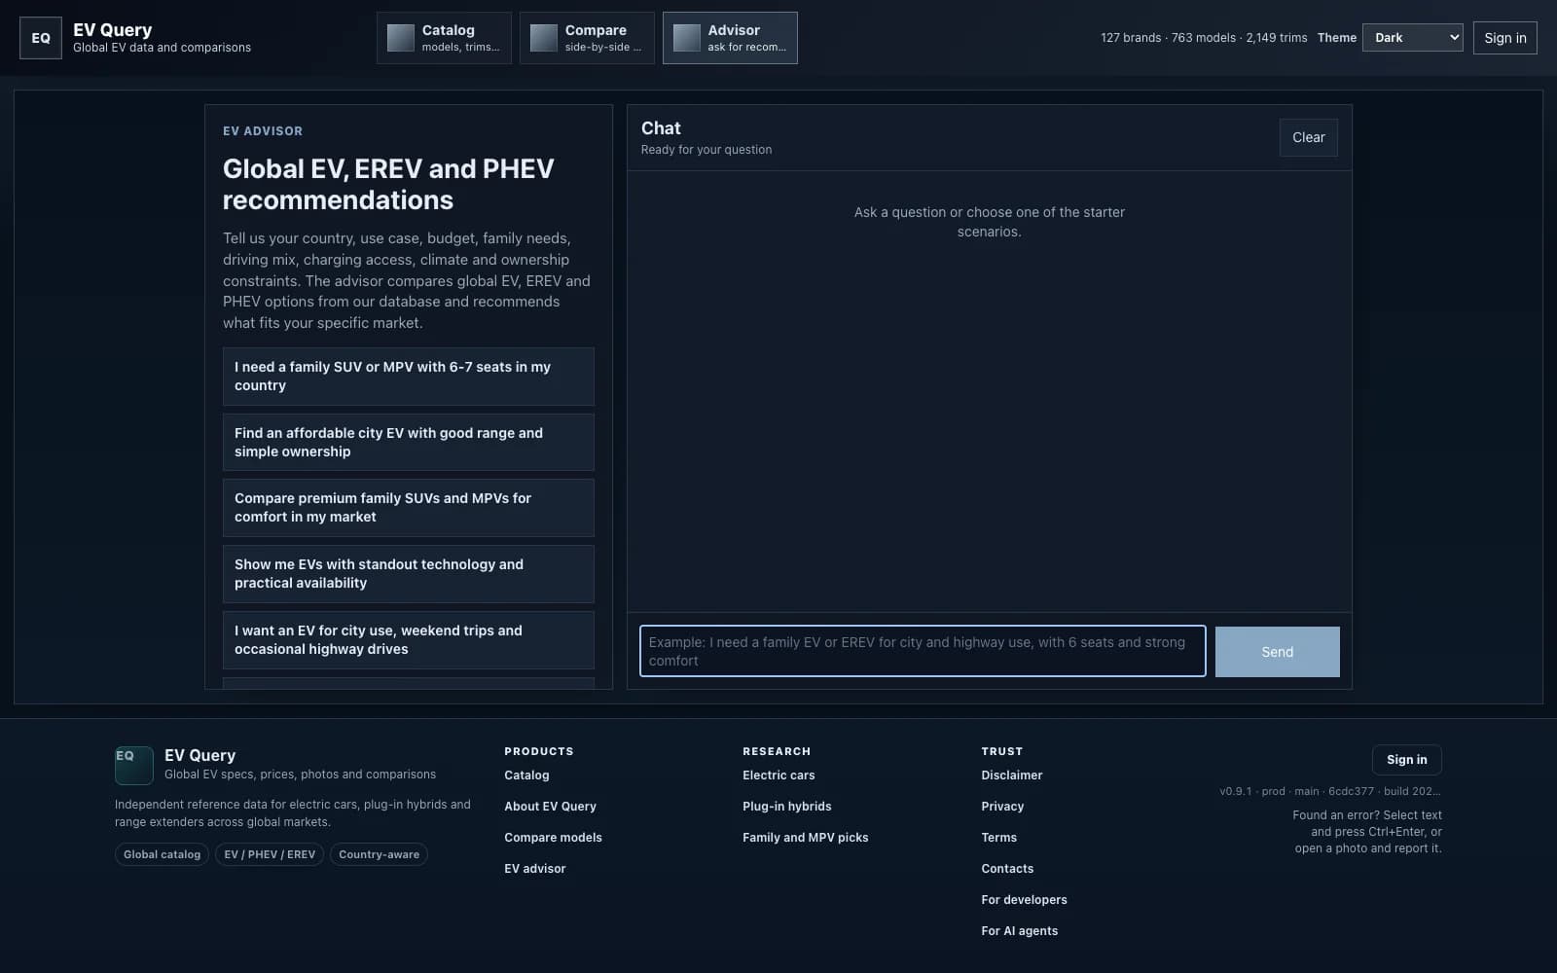Click the EV Query footer brand name
The width and height of the screenshot is (1557, 973).
click(199, 755)
